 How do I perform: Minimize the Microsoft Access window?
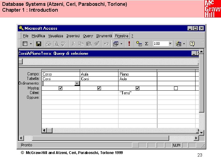pos(190,28)
